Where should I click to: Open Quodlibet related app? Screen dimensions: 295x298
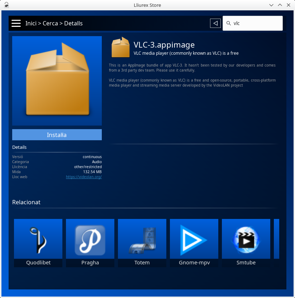[x=38, y=243]
